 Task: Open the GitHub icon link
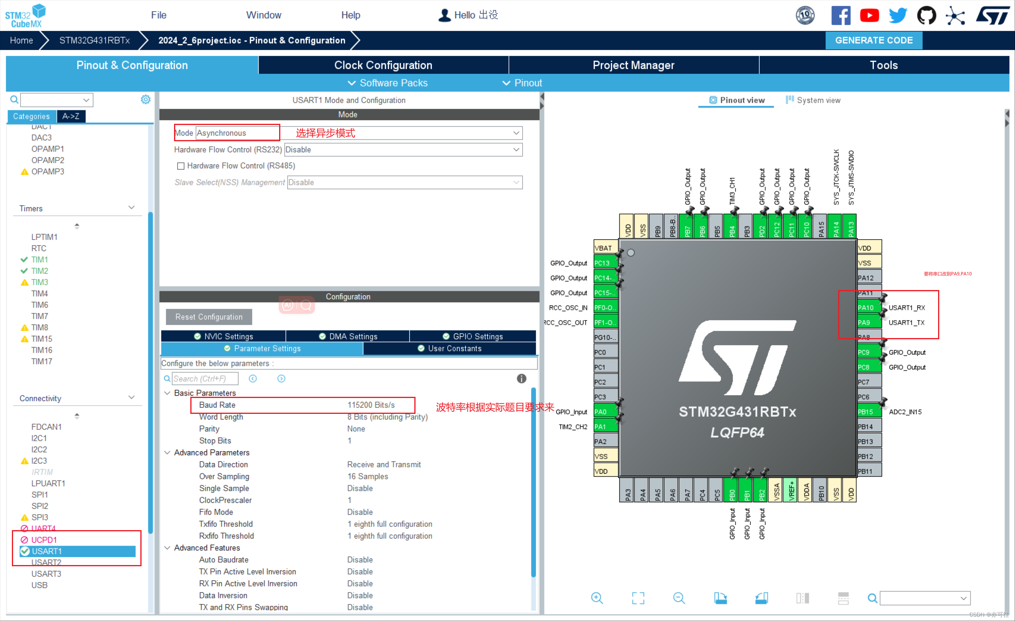[x=927, y=15]
